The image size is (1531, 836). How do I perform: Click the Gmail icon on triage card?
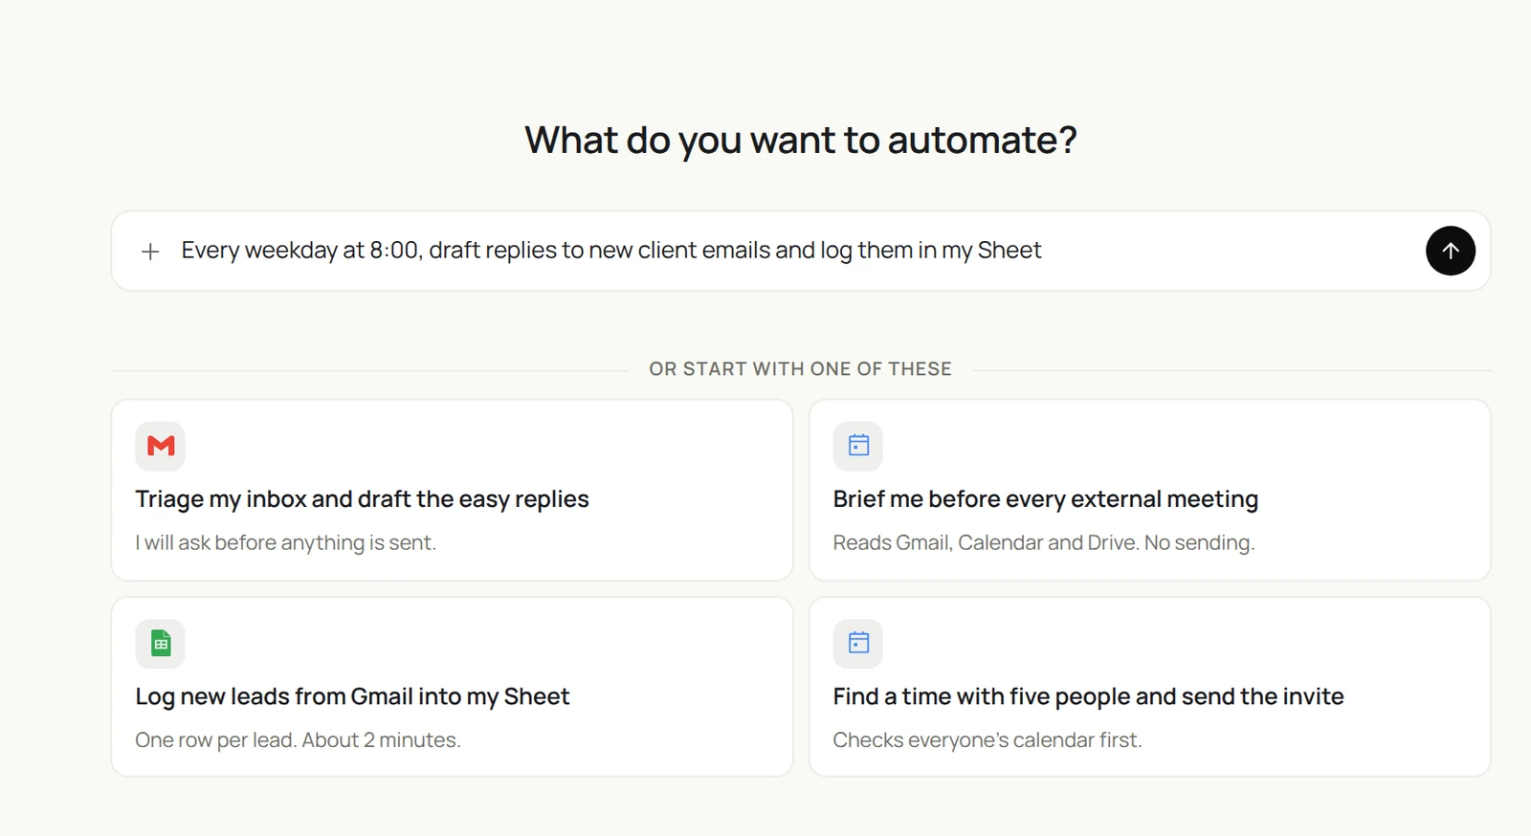point(160,446)
